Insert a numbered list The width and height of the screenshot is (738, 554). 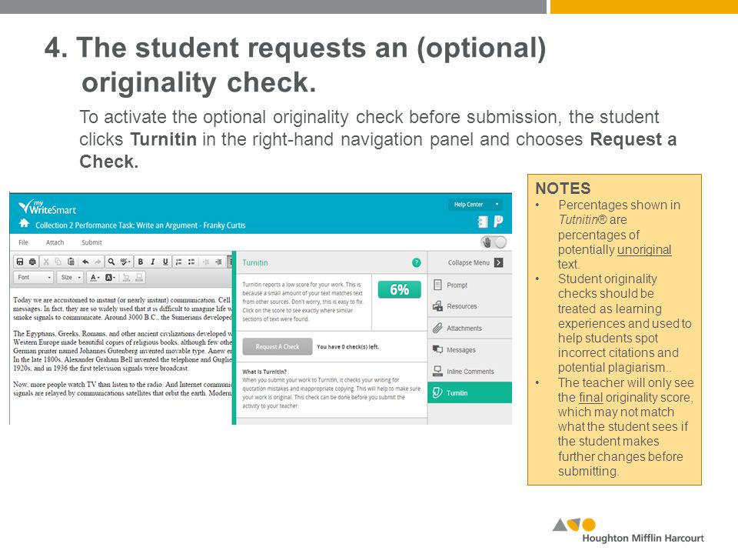pyautogui.click(x=179, y=262)
